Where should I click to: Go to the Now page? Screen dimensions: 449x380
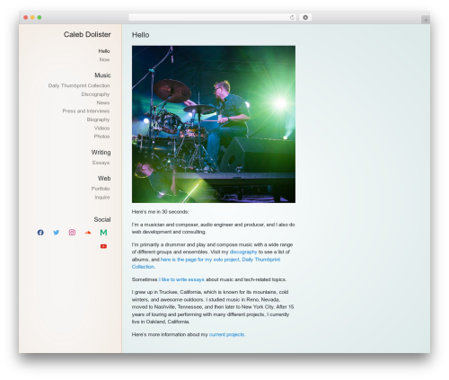click(x=104, y=59)
